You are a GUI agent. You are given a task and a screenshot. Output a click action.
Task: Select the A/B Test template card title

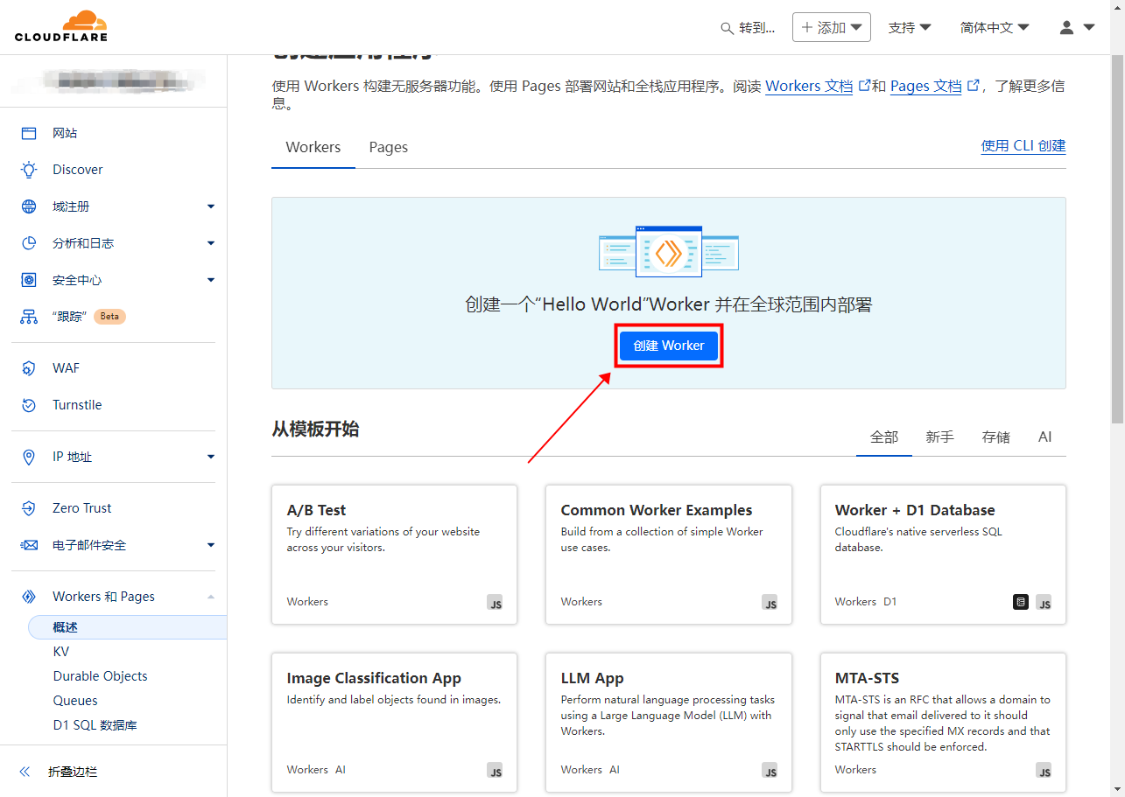coord(317,510)
